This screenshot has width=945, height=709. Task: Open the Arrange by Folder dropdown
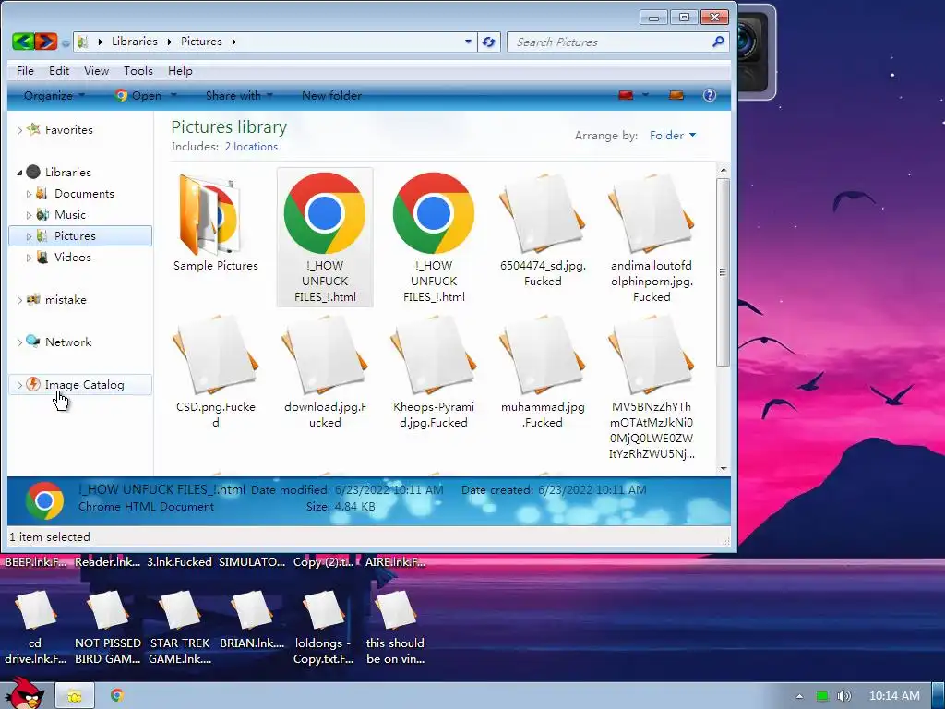pos(673,136)
